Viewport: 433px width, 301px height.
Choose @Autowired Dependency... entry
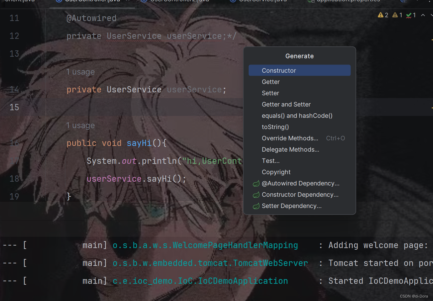click(299, 183)
